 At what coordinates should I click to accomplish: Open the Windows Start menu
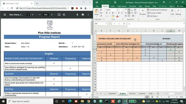3,101
